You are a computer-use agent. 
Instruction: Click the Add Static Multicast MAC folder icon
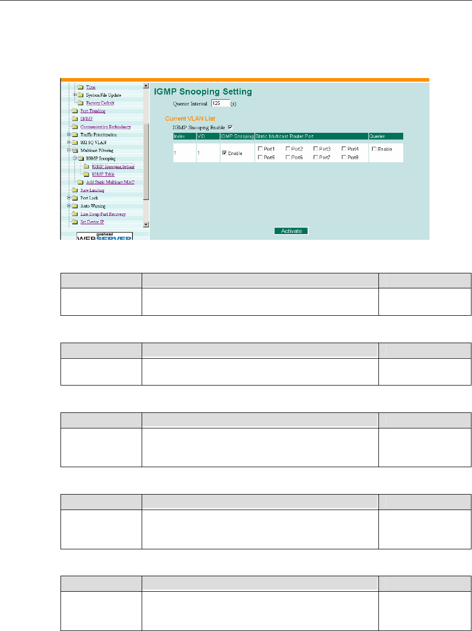pyautogui.click(x=80, y=182)
